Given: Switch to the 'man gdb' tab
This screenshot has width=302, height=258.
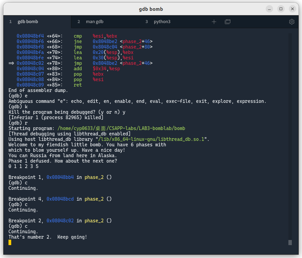Looking at the screenshot, I should pos(94,22).
